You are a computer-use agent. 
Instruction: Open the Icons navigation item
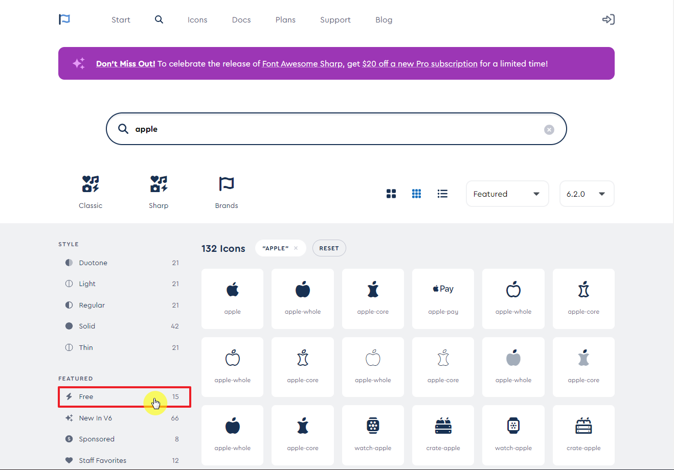[197, 20]
